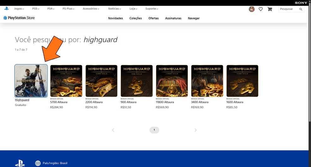The image size is (311, 167).
Task: Click the R$85,50 price text
Action: coord(232,107)
